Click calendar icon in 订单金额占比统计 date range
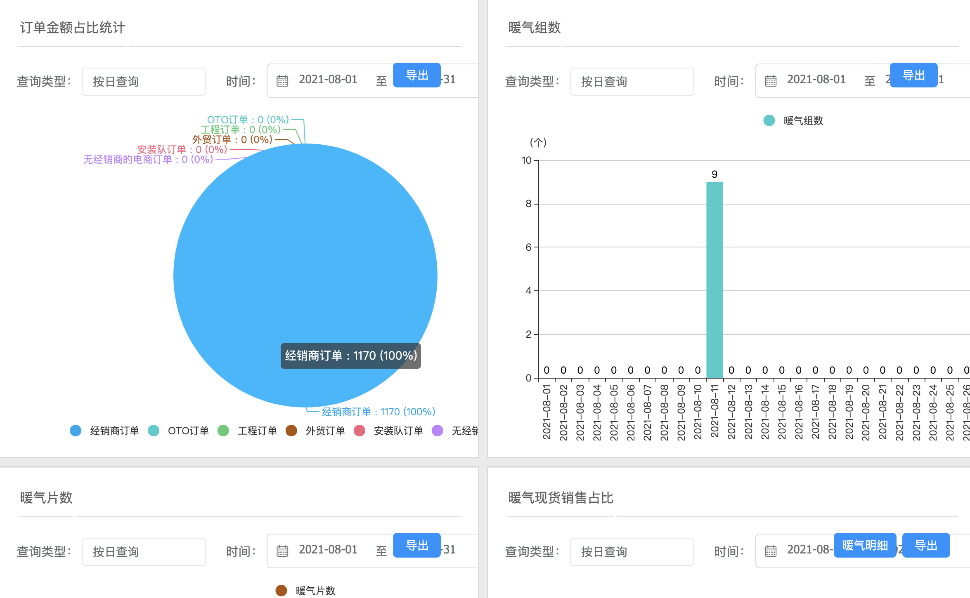The width and height of the screenshot is (970, 598). pos(282,81)
